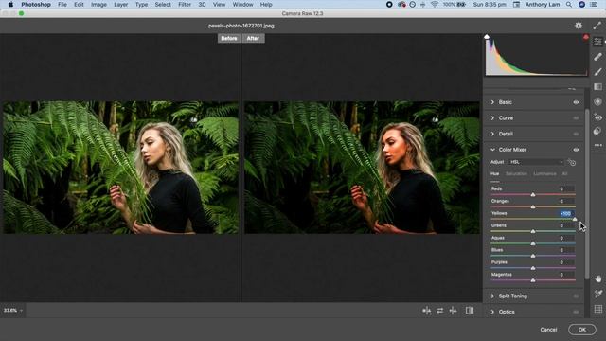Open the Adjust HSL dropdown
606x341 pixels.
[536, 162]
